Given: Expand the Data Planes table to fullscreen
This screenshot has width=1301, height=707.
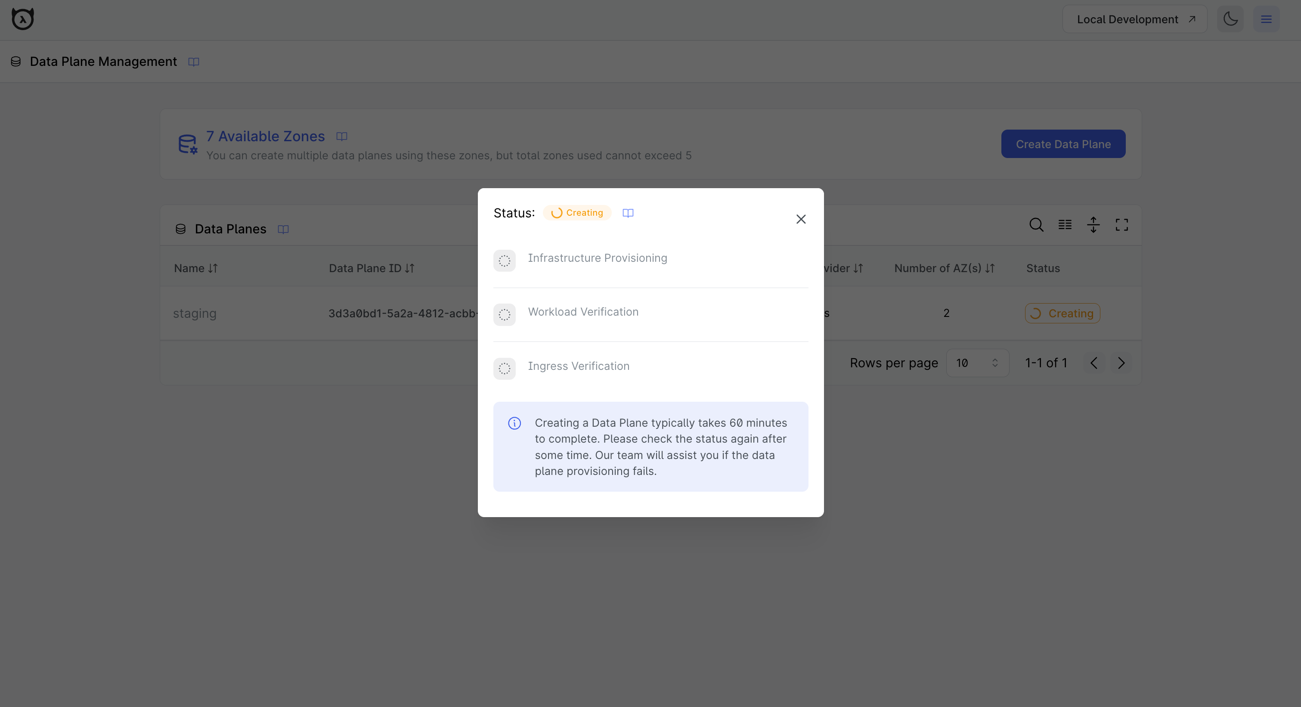Looking at the screenshot, I should (x=1122, y=225).
